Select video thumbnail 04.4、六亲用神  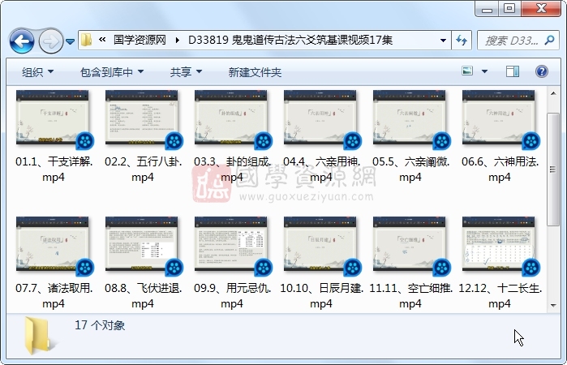(320, 118)
